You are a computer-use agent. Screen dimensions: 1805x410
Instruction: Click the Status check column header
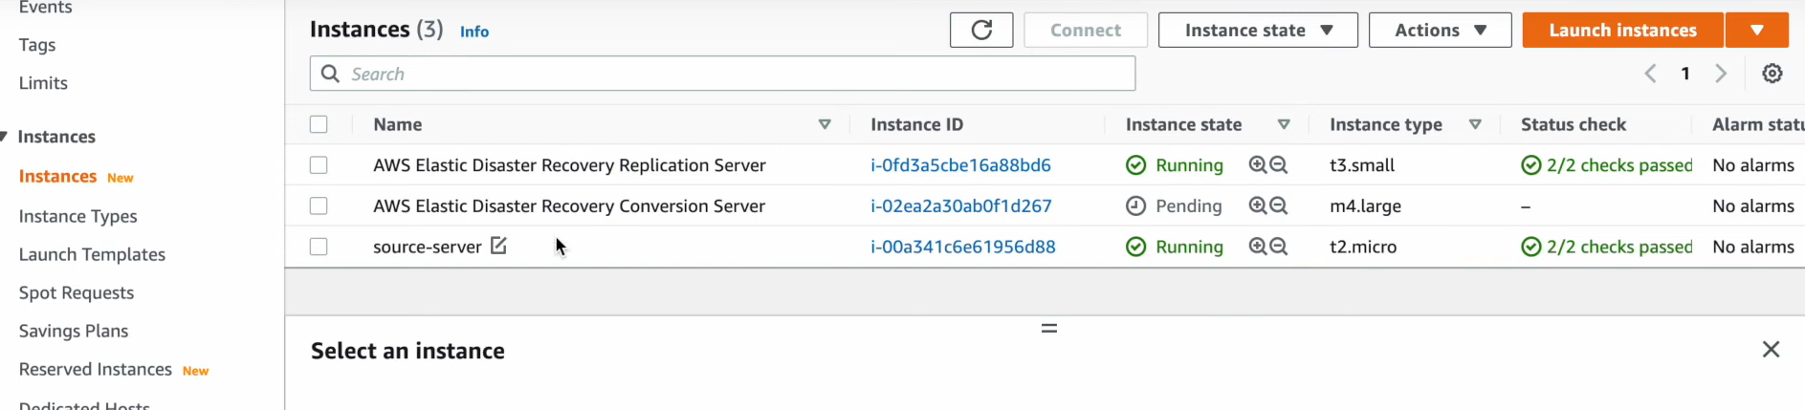pyautogui.click(x=1574, y=124)
